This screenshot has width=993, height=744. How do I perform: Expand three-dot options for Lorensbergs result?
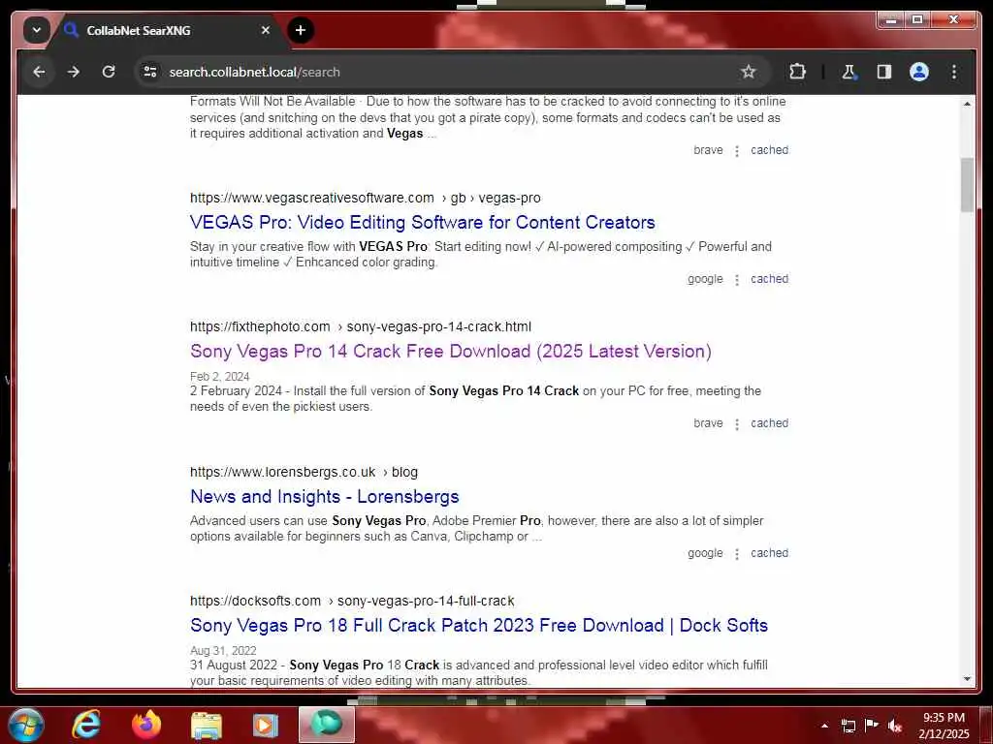[x=737, y=553]
